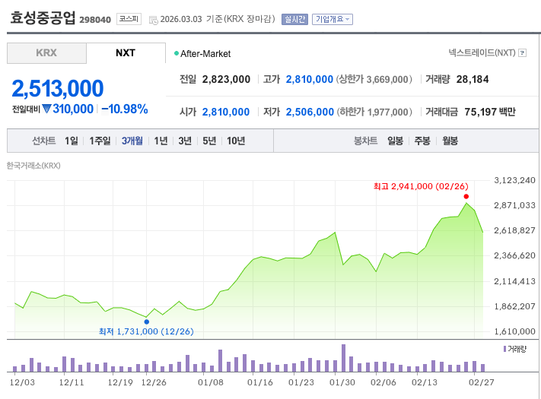The width and height of the screenshot is (541, 399).
Task: Click the 거래량 legend in the volume chart
Action: (x=515, y=349)
